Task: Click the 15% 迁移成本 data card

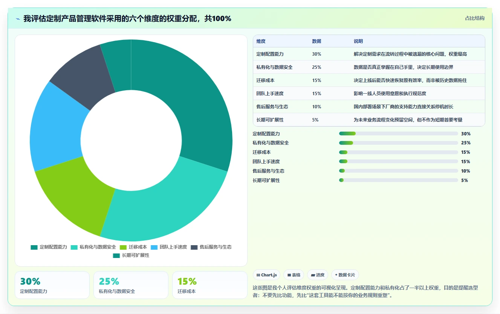Action: pos(209,285)
